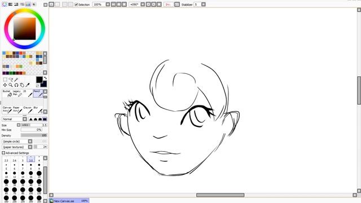Rotate the canvas counterclockwise button
Image resolution: width=361 pixels, height=203 pixels.
pyautogui.click(x=148, y=5)
